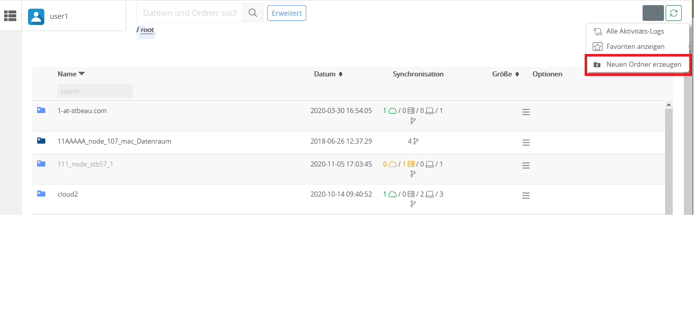
Task: Click branch icon in 11AAAAA_node_107_mac_Datenraum row
Action: tap(416, 141)
